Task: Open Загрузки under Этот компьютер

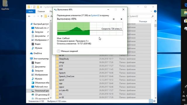Action: pyautogui.click(x=37, y=71)
